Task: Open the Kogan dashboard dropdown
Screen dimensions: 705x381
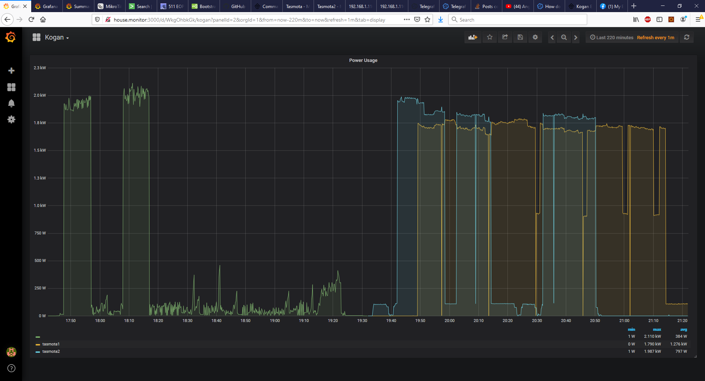Action: [x=56, y=37]
